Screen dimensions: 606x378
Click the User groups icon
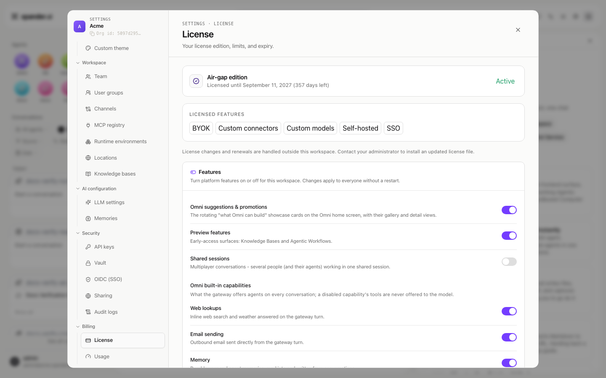pyautogui.click(x=88, y=93)
